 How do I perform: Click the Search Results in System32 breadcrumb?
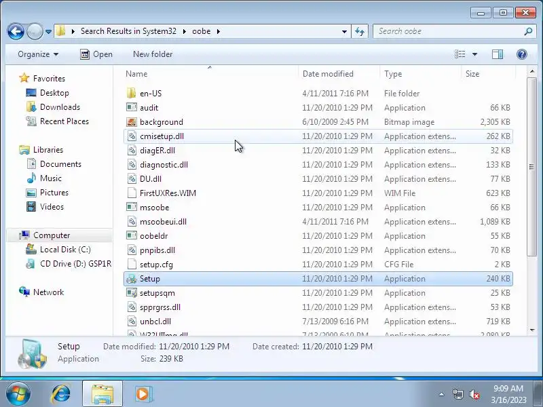[x=128, y=31]
